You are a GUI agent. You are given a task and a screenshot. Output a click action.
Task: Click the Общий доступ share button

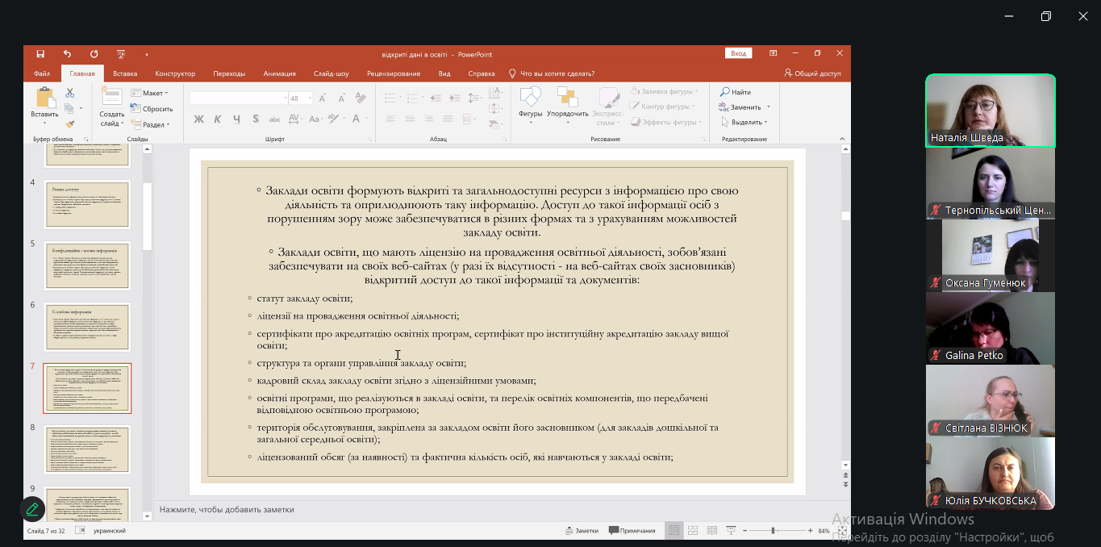[812, 73]
